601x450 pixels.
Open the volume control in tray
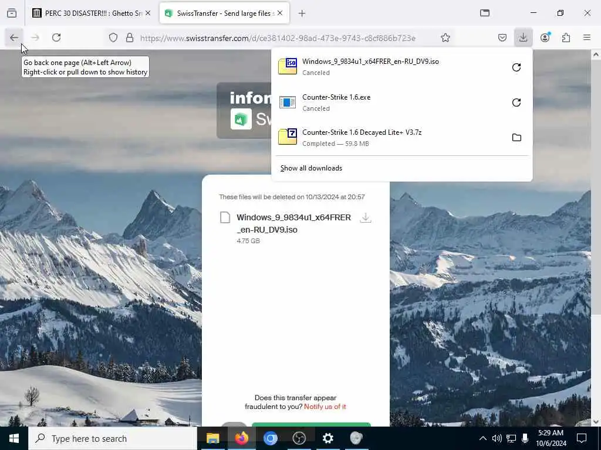497,438
